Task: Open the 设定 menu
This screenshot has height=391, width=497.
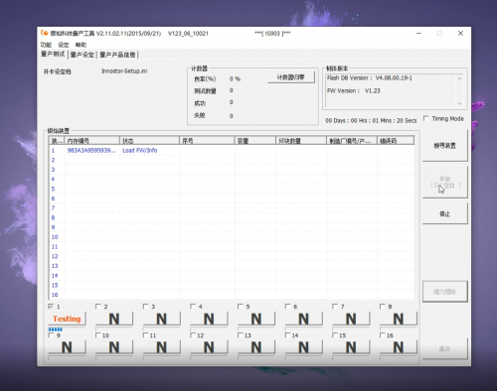Action: (x=64, y=45)
